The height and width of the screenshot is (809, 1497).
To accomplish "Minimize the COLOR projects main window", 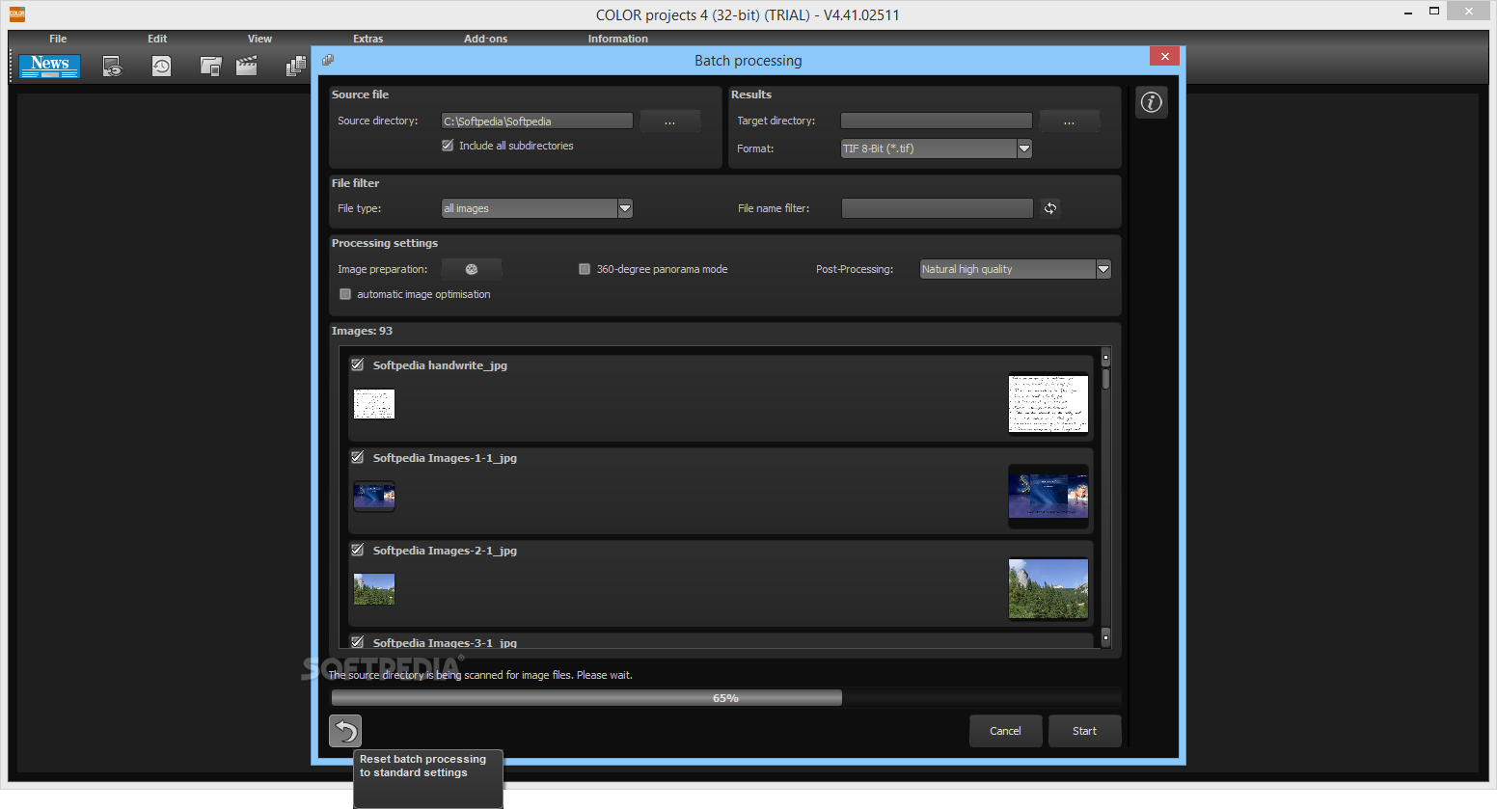I will pos(1409,12).
